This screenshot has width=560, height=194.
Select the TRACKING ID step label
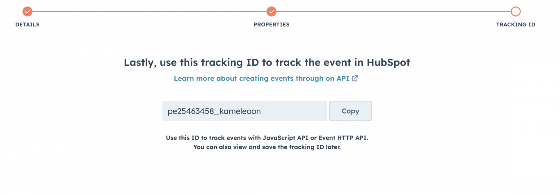[515, 25]
